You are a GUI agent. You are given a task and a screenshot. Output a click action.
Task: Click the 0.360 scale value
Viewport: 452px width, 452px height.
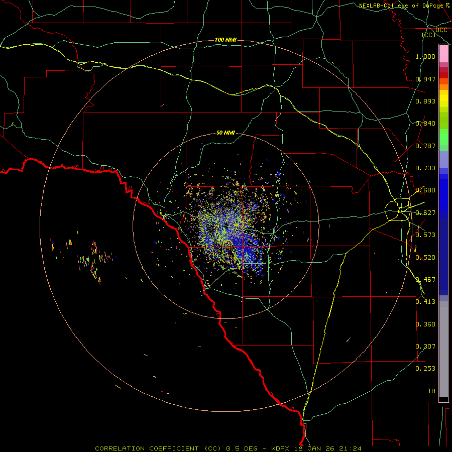[425, 324]
